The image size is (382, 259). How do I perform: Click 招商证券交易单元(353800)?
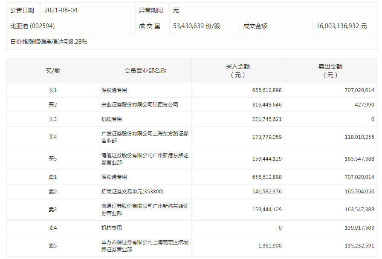[132, 192]
